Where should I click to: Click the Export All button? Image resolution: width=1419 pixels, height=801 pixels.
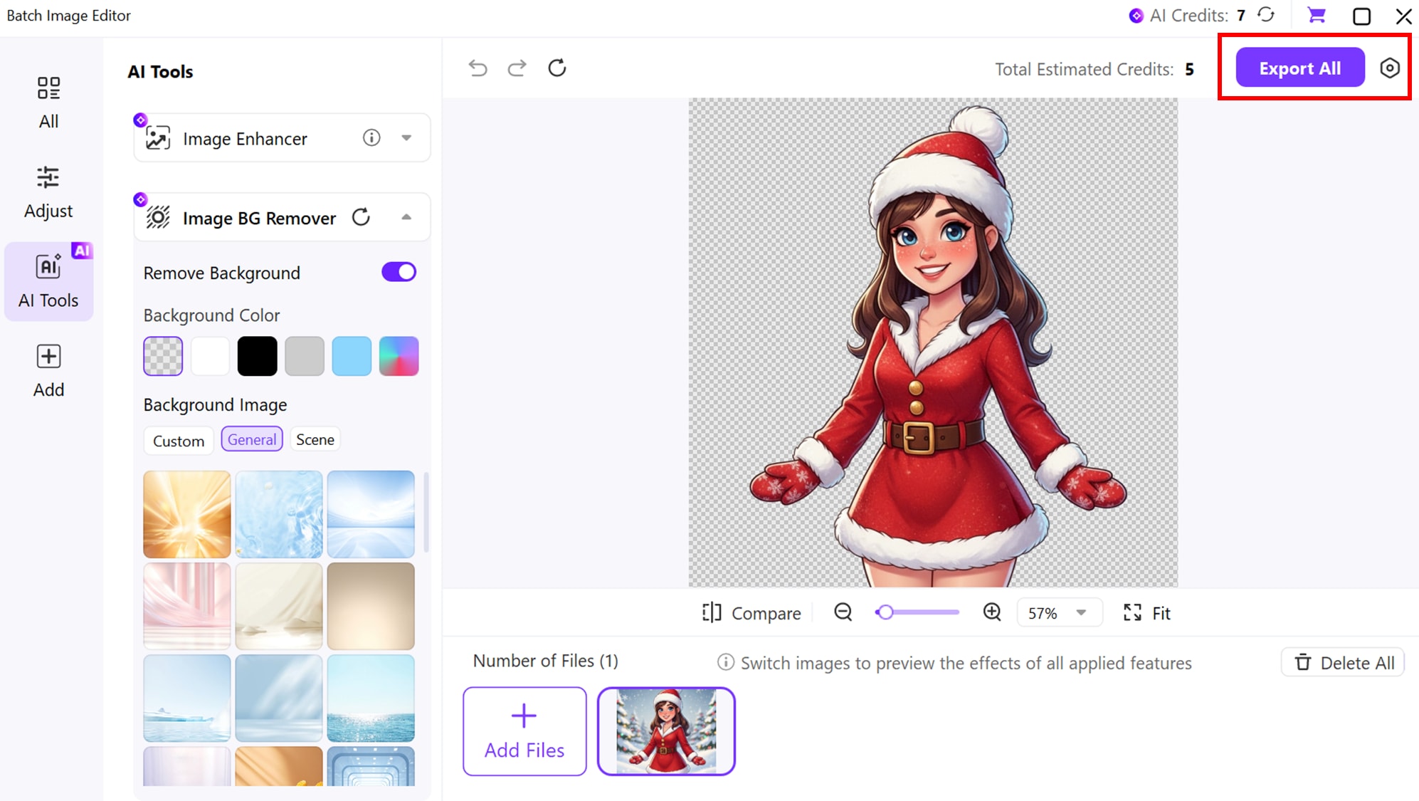[x=1299, y=68]
